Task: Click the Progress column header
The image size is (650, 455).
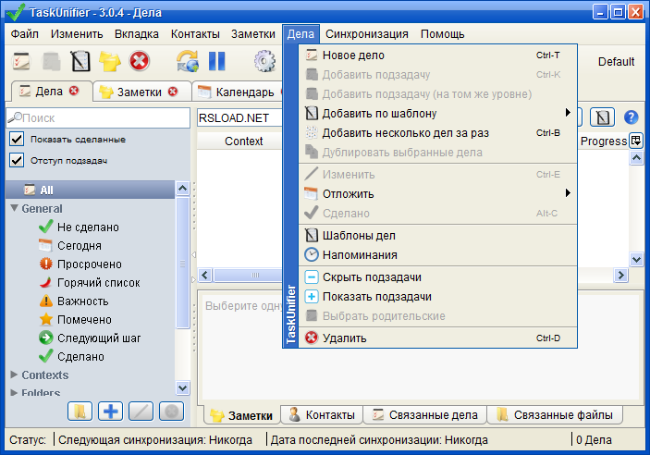Action: click(x=603, y=141)
